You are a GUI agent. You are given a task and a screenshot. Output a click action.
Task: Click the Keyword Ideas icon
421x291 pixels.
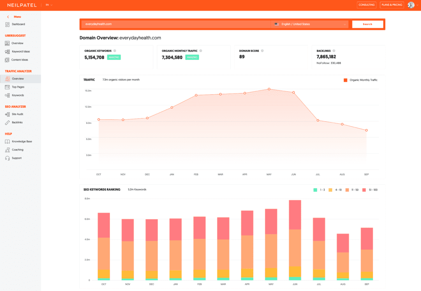7,52
